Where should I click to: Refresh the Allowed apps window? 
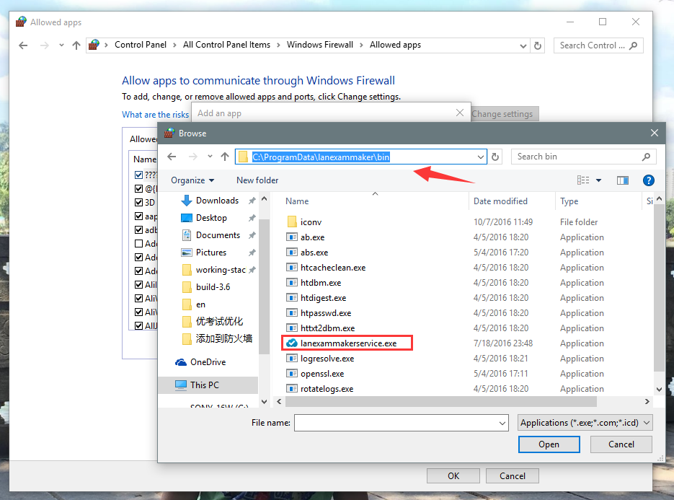click(537, 45)
